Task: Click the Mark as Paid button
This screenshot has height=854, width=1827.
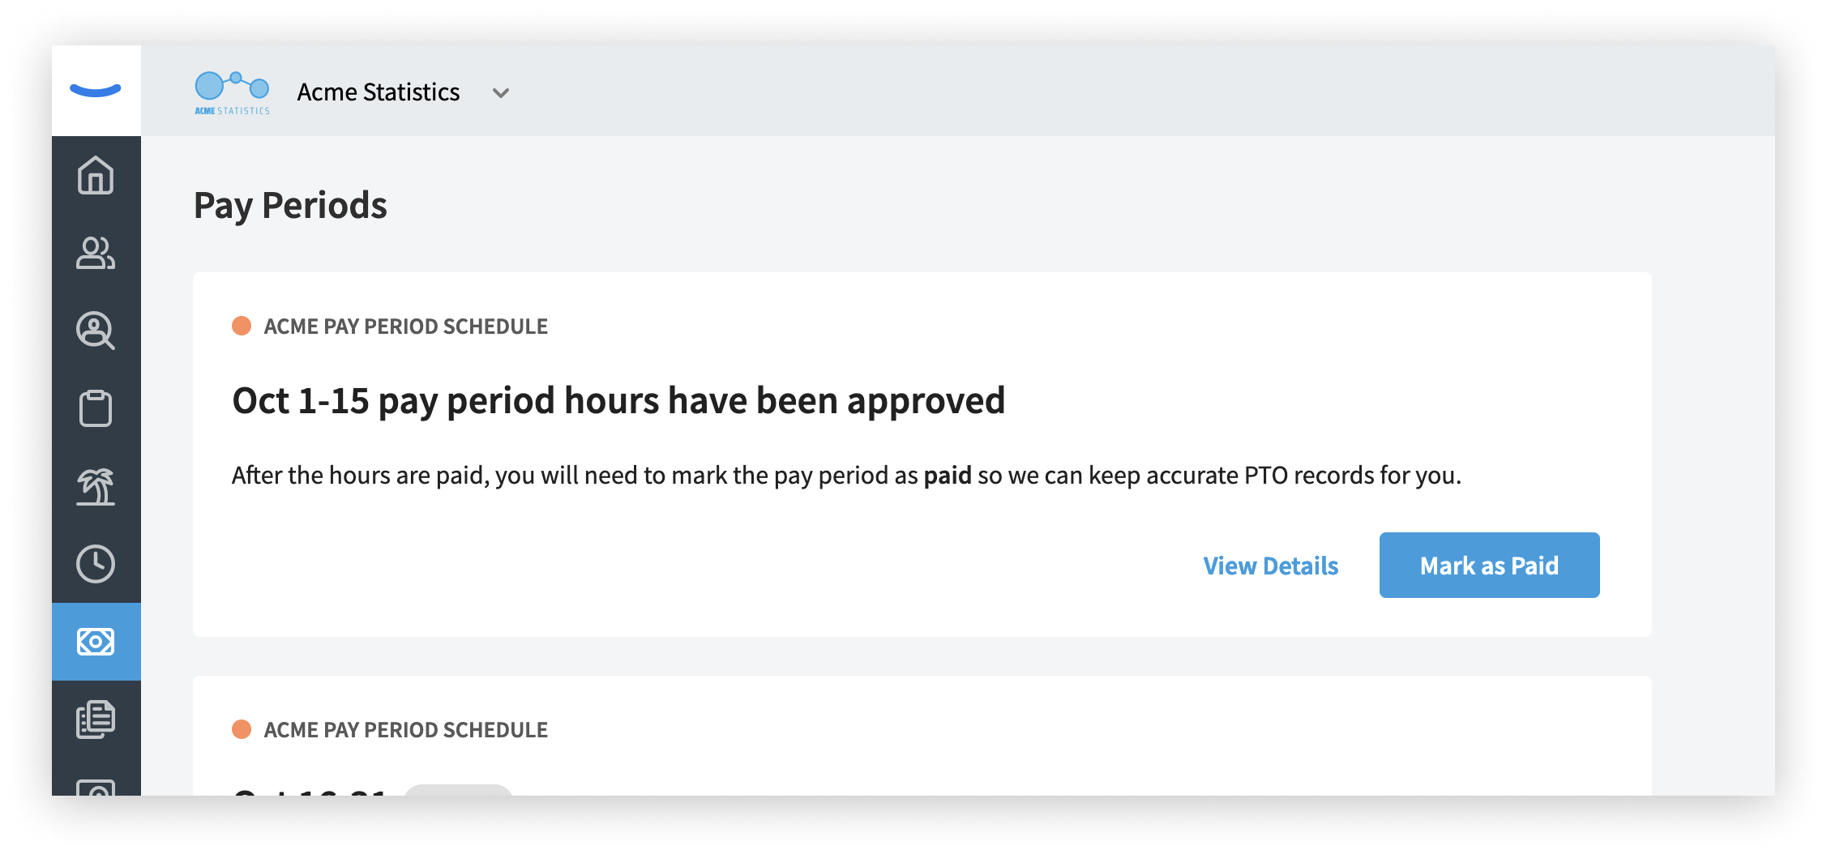Action: point(1489,566)
